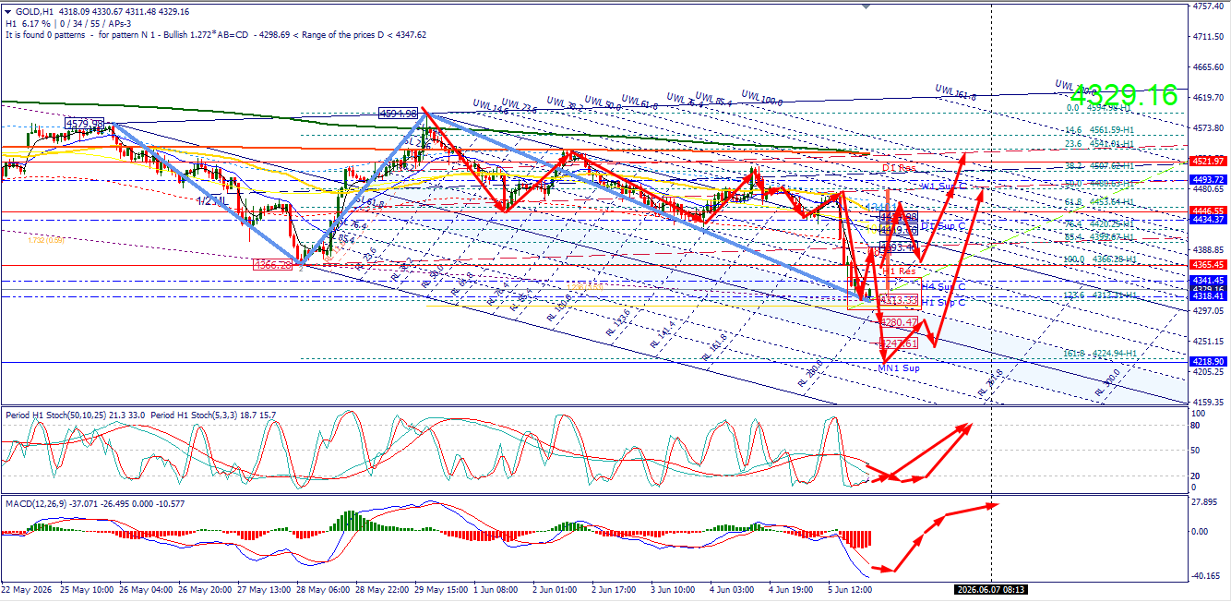The image size is (1231, 602).
Task: Click the chart shift triangle marker at top
Action: point(865,6)
